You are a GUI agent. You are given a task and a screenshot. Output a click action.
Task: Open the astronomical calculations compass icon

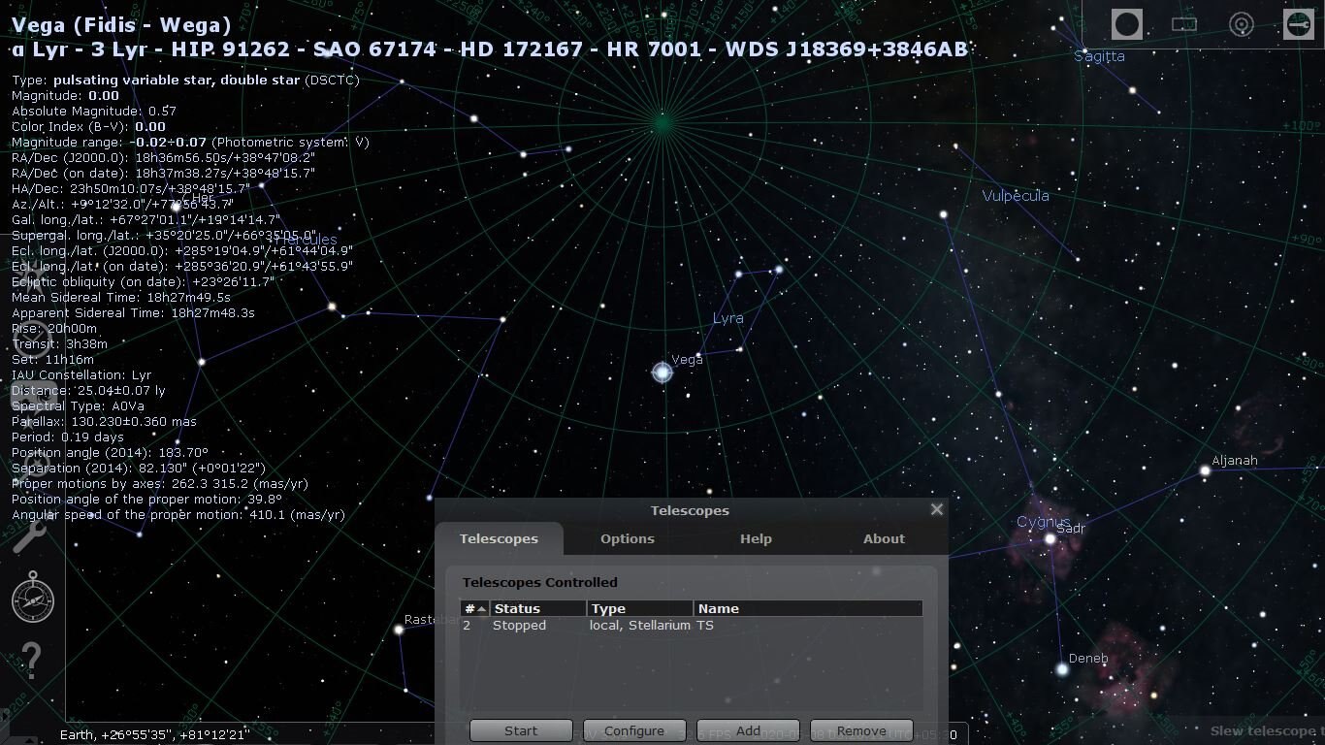click(x=33, y=597)
